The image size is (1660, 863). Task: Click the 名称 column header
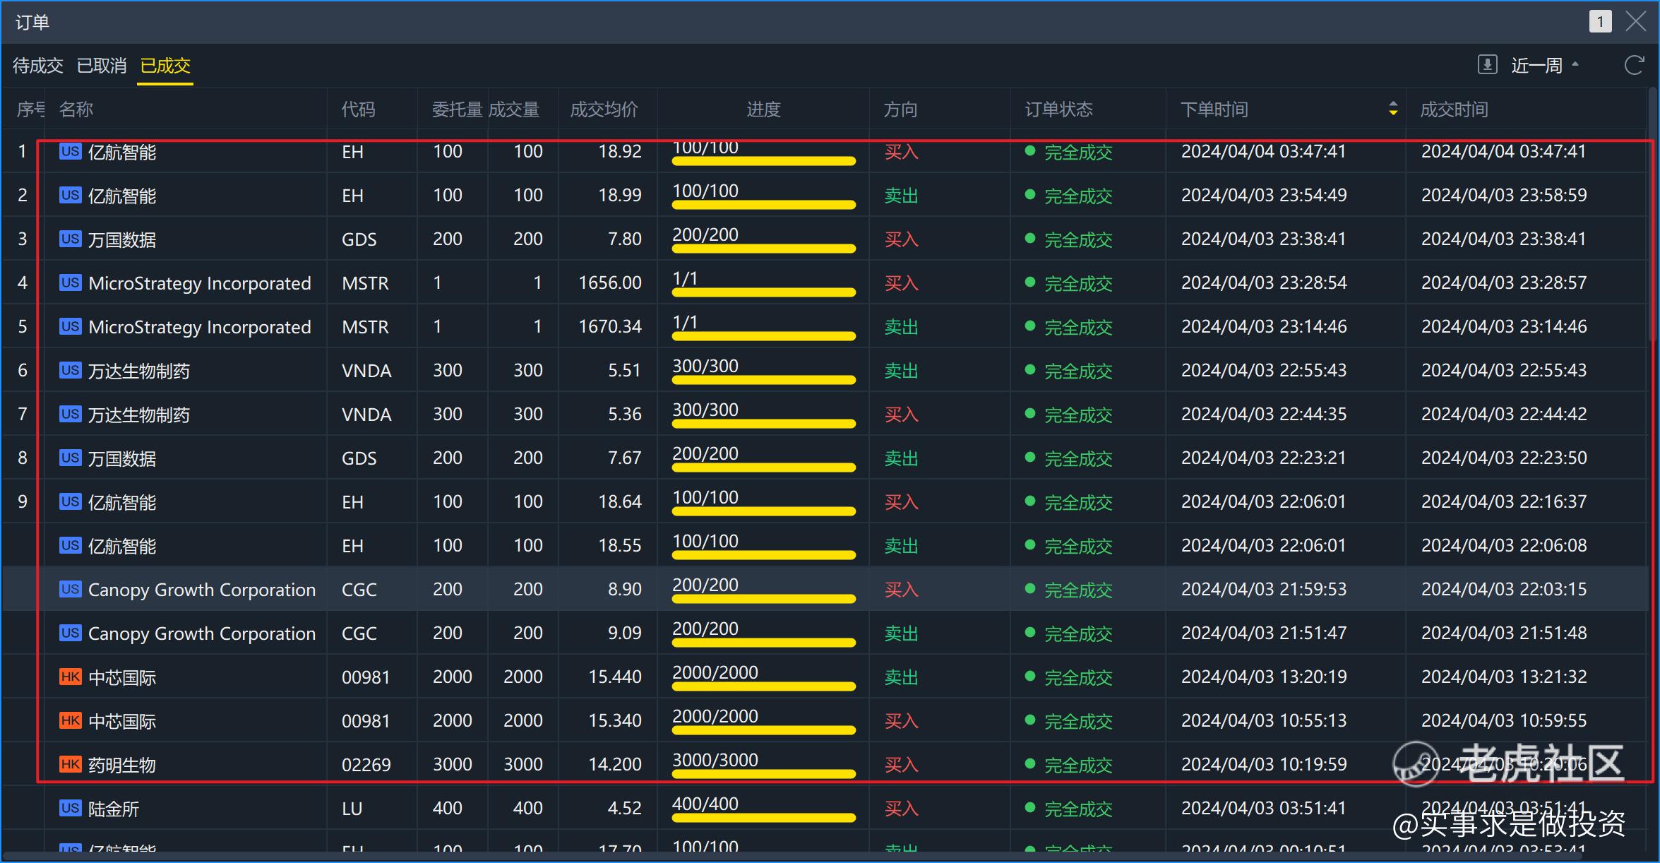point(76,109)
